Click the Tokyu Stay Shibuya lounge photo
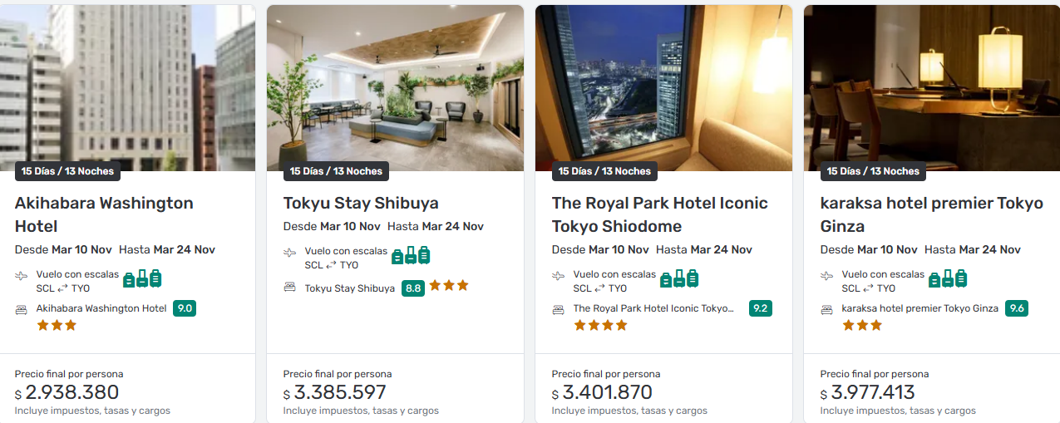This screenshot has height=423, width=1060. point(395,83)
